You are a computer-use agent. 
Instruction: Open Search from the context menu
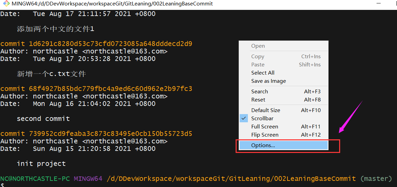coord(284,92)
